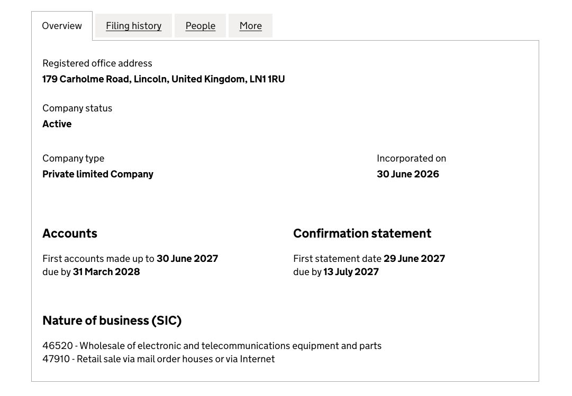Viewport: 572px width, 396px height.
Task: Click the 'First accounts made up to' line
Action: click(x=130, y=258)
